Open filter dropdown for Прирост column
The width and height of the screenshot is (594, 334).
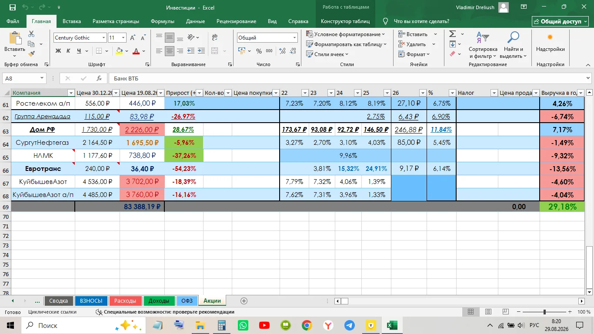pos(200,93)
